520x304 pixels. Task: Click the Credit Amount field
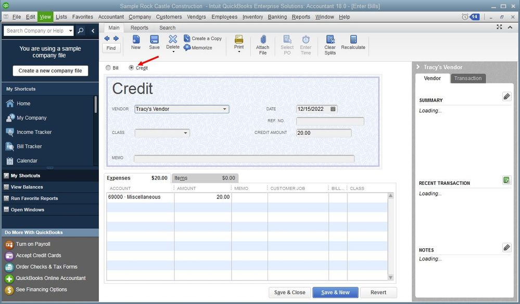click(324, 133)
